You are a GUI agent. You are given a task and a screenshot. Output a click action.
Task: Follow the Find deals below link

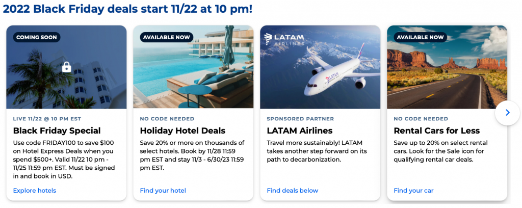click(x=292, y=191)
